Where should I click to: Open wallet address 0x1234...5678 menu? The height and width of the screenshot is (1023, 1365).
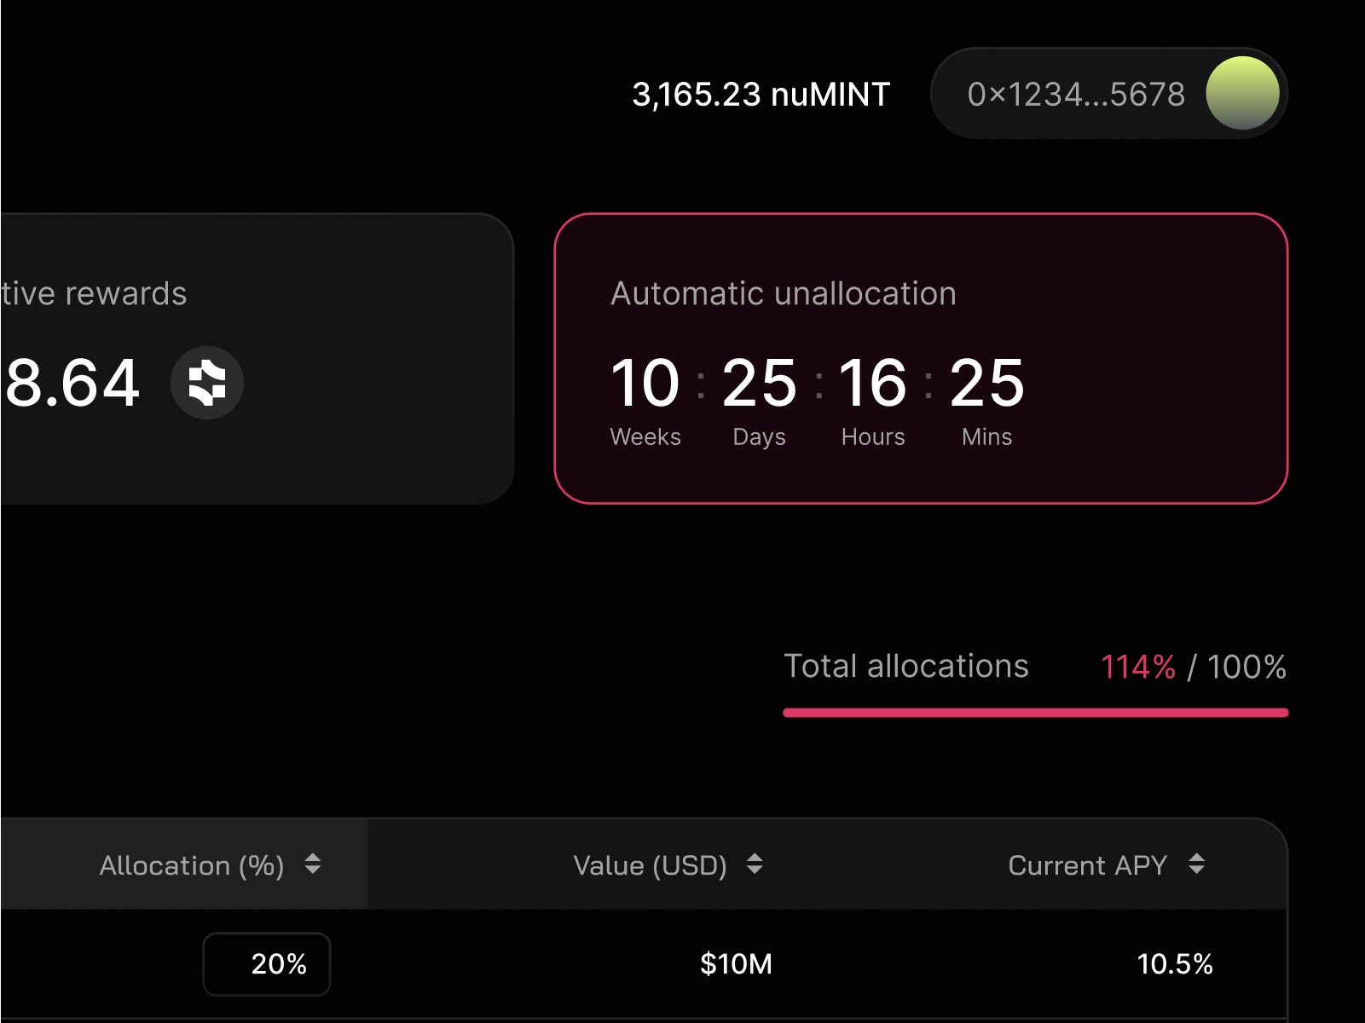1109,93
